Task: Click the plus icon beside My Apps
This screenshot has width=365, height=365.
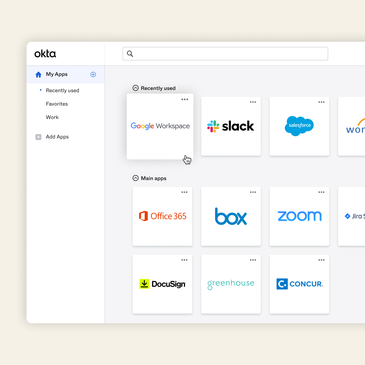Action: (x=93, y=74)
